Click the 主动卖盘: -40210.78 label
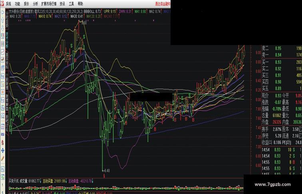This screenshot has height=194, width=302. tap(80, 181)
